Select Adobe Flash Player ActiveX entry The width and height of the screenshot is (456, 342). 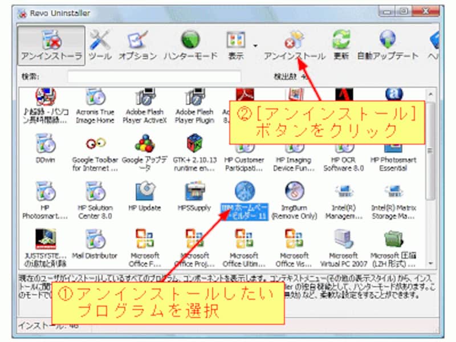pyautogui.click(x=145, y=106)
